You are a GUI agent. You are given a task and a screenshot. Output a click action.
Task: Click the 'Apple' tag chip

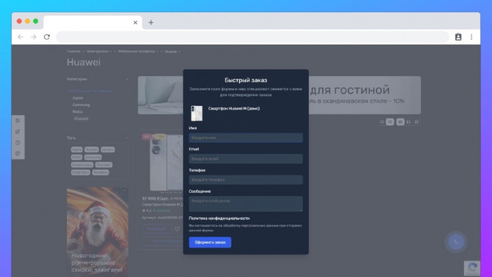click(76, 150)
